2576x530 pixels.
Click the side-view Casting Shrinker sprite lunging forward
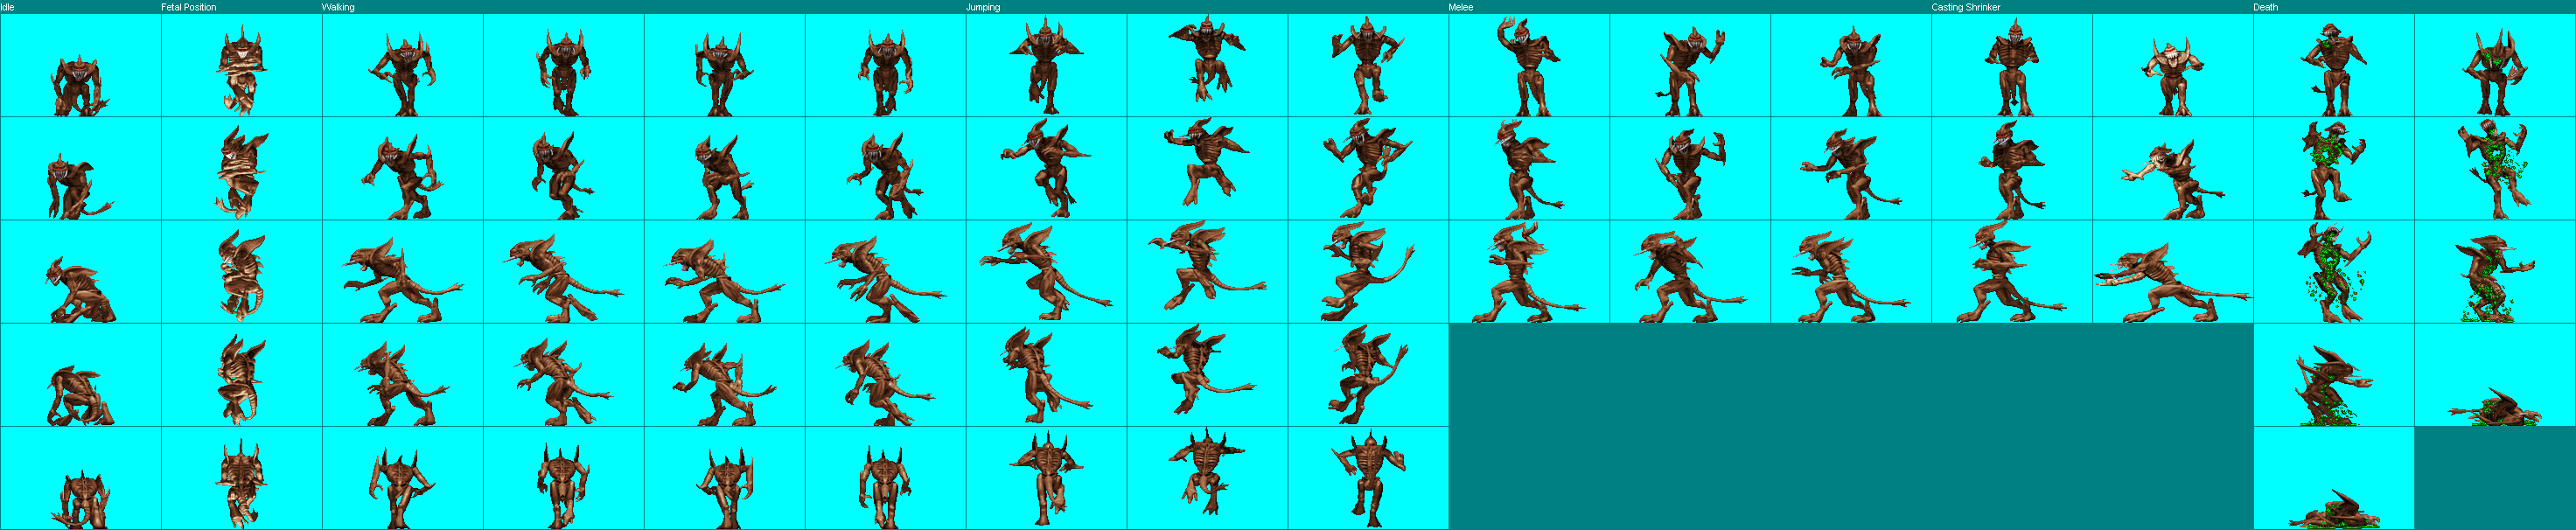click(x=2172, y=283)
